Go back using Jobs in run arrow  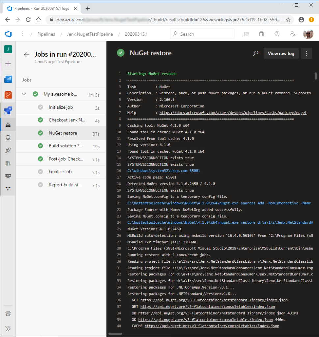pyautogui.click(x=27, y=55)
